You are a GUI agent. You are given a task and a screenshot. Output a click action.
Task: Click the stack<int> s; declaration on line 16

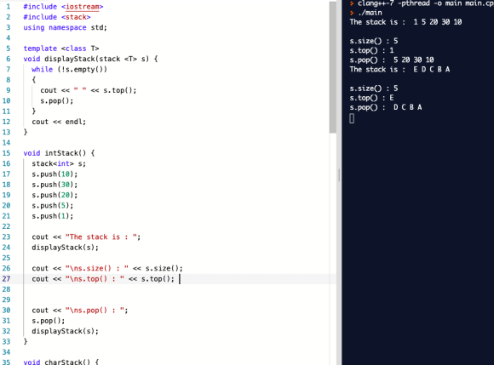59,163
